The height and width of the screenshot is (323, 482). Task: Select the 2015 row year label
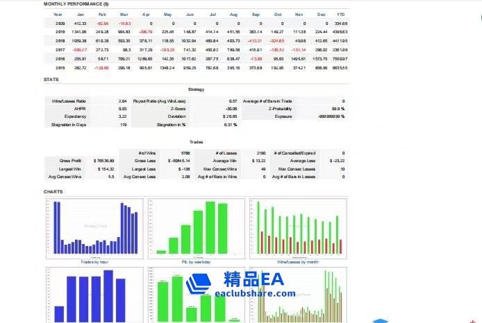pyautogui.click(x=60, y=68)
